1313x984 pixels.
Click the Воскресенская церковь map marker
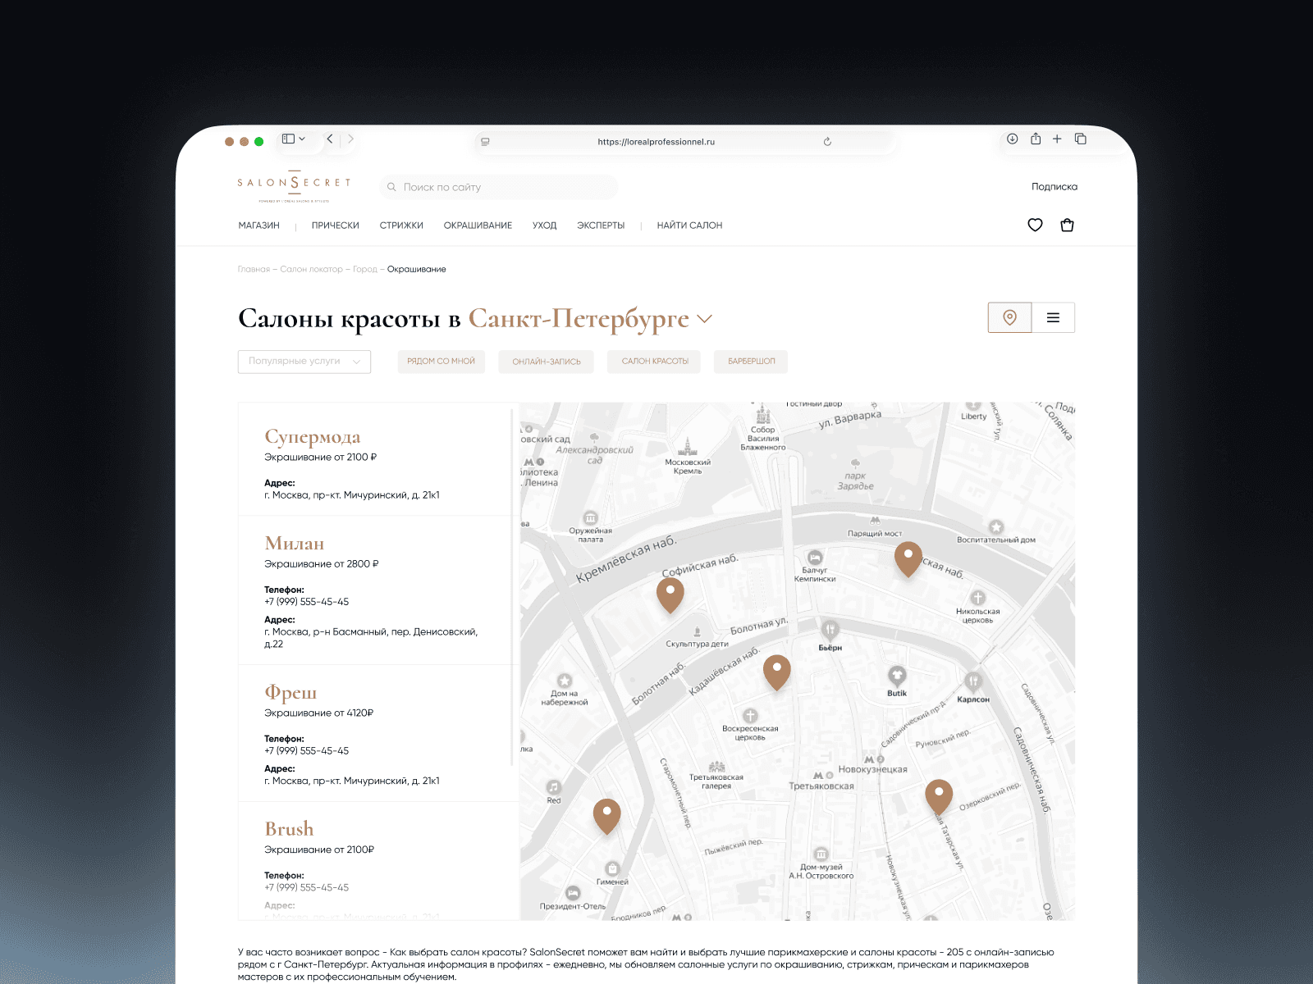[750, 716]
